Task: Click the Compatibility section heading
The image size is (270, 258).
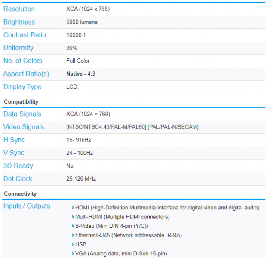Action: pyautogui.click(x=21, y=102)
